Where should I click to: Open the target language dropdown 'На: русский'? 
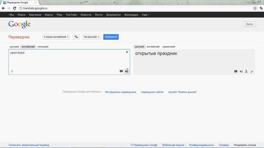[92, 37]
